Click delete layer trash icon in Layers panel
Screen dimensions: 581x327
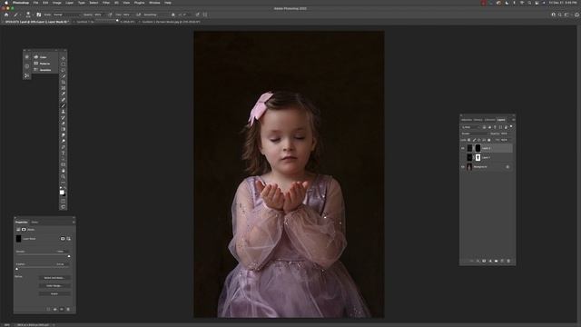(508, 261)
